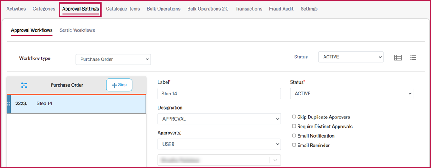The image size is (431, 168).
Task: Check Require Distinct Approvals
Action: point(294,126)
